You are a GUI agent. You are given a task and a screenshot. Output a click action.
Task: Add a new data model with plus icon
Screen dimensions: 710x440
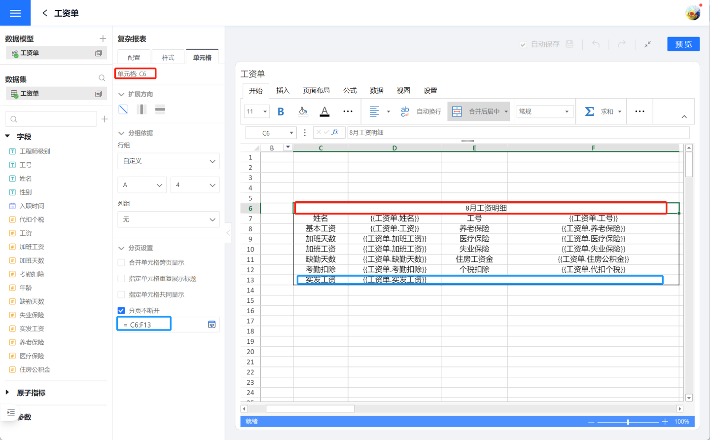(x=103, y=38)
